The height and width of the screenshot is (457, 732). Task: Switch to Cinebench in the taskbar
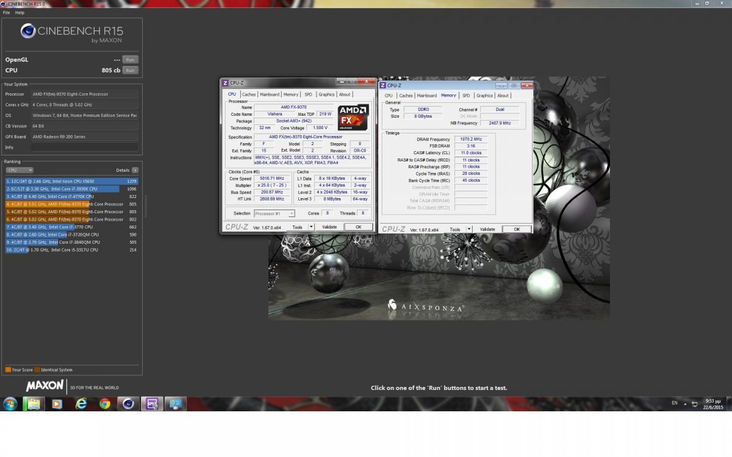click(128, 403)
